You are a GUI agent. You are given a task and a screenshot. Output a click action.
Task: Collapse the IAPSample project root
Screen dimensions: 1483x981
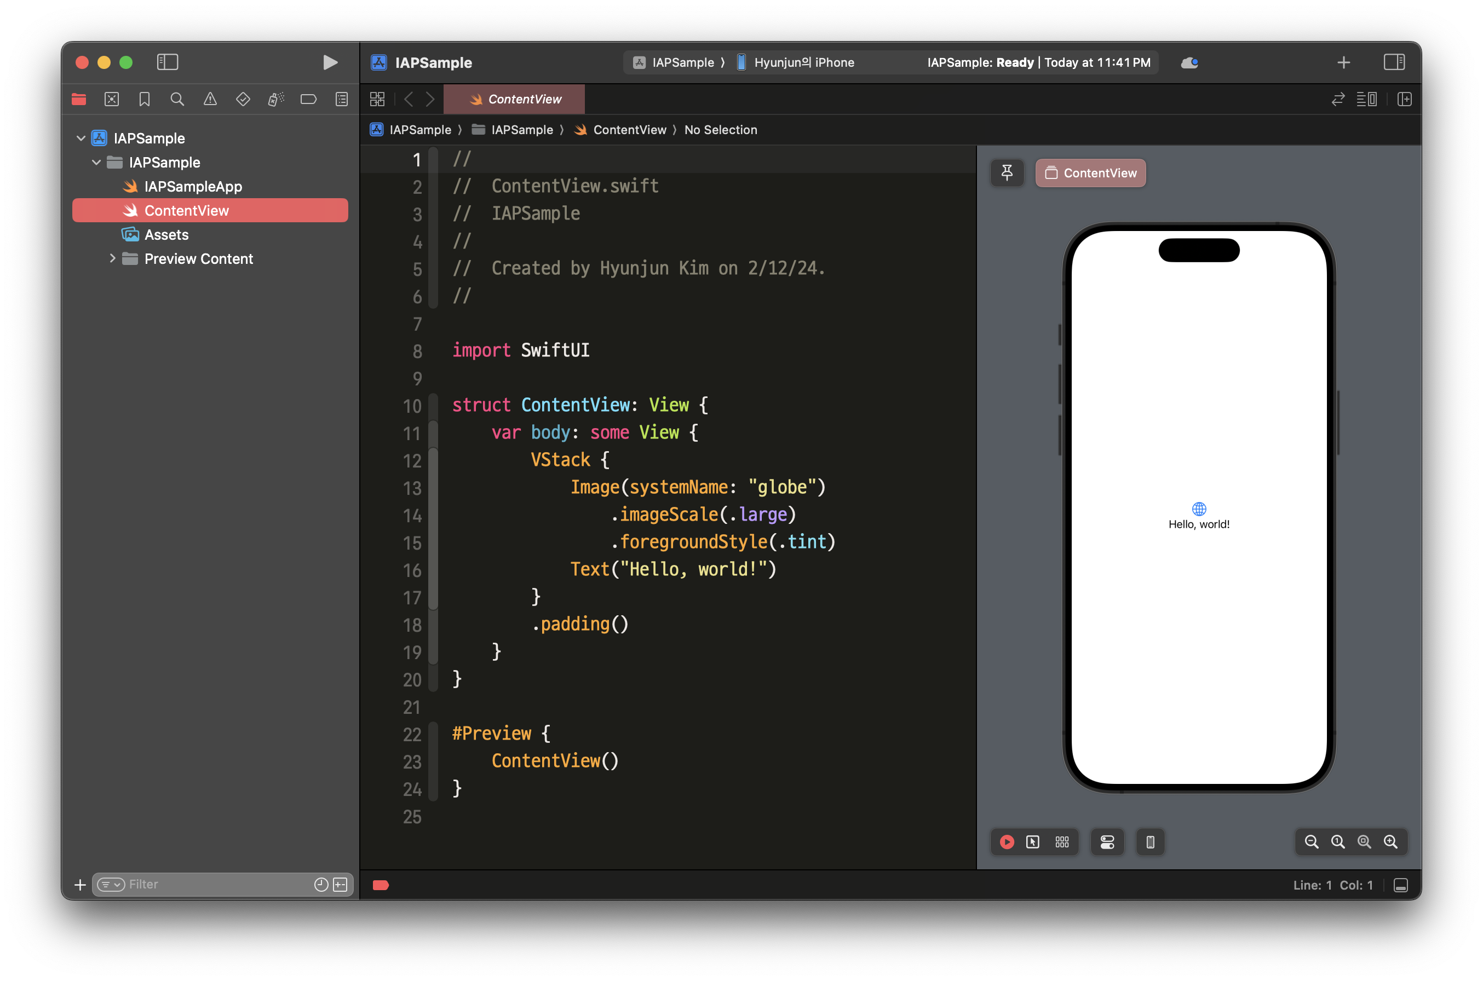81,139
